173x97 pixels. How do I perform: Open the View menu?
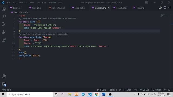[x=32, y=2]
